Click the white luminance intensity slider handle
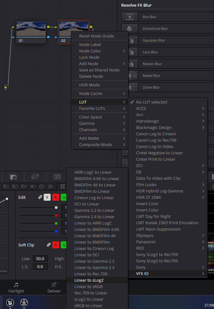Image resolution: width=214 pixels, height=309 pixels. 56,207
